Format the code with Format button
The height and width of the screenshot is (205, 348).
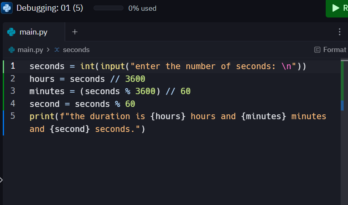[330, 50]
